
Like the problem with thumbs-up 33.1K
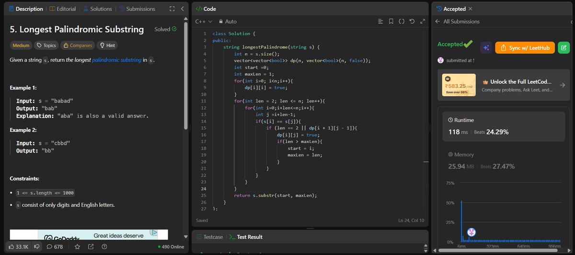[x=19, y=247]
